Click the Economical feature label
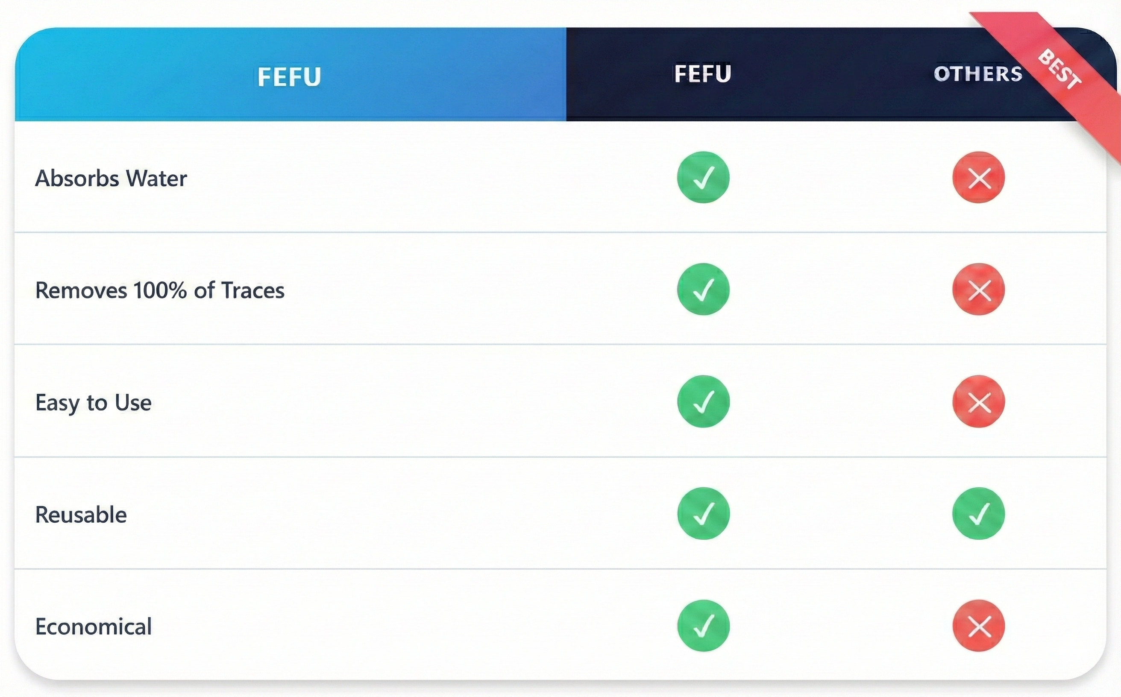 (x=93, y=627)
